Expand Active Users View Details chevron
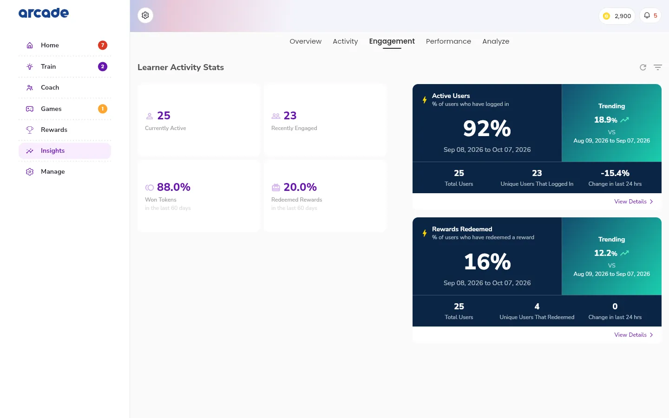The height and width of the screenshot is (418, 669). pyautogui.click(x=651, y=202)
